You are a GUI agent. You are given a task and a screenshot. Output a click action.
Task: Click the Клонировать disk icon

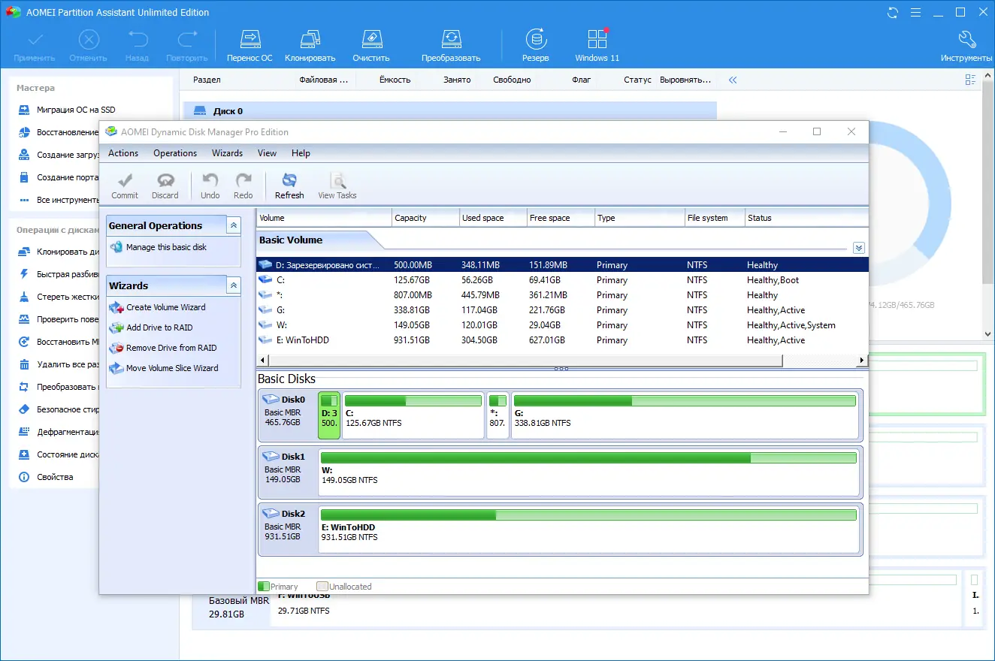tap(311, 40)
